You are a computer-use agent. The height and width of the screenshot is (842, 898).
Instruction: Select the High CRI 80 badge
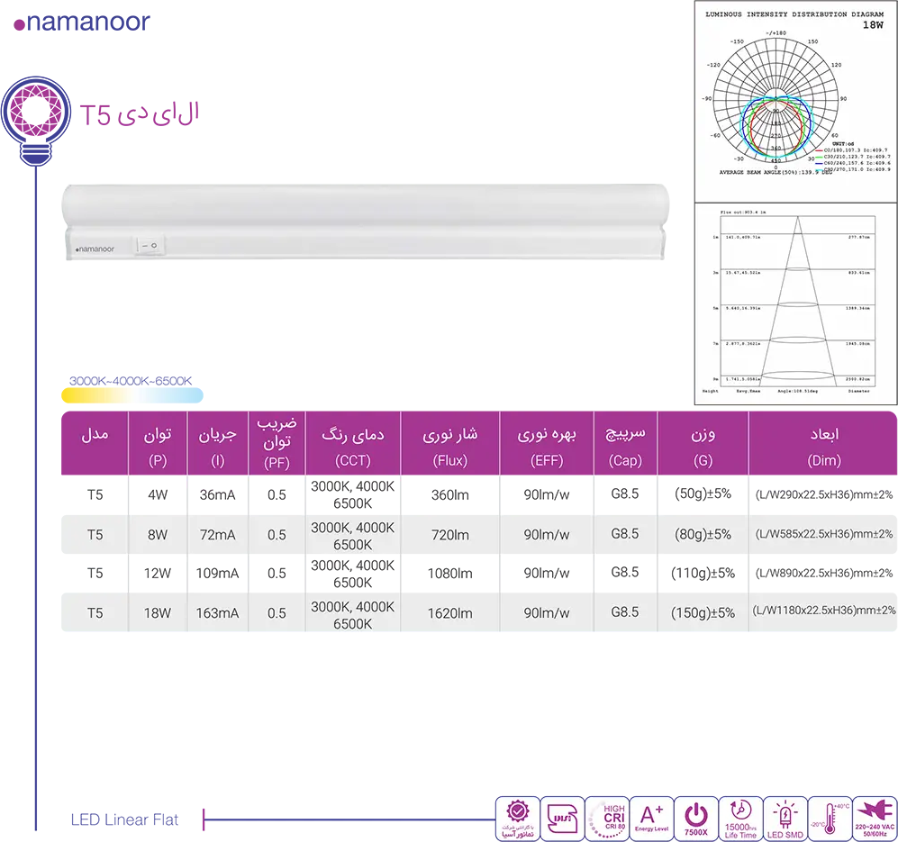[606, 818]
